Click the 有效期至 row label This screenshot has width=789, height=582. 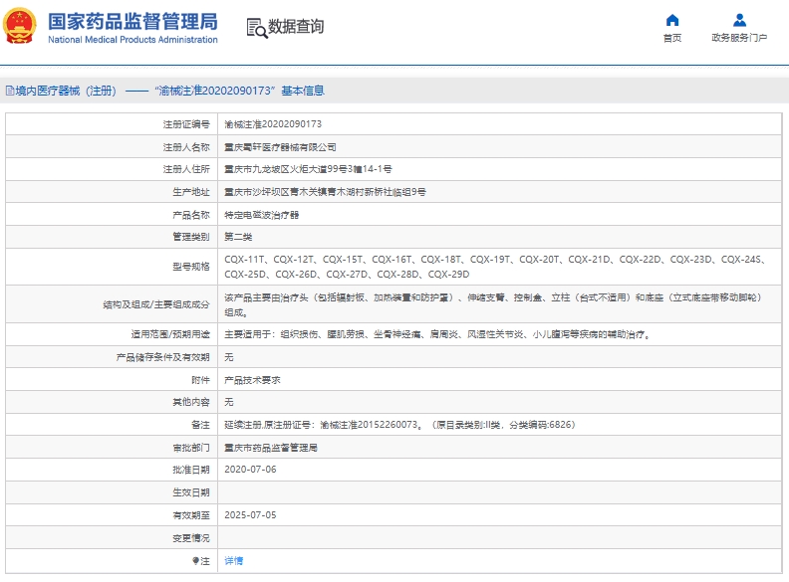click(190, 515)
